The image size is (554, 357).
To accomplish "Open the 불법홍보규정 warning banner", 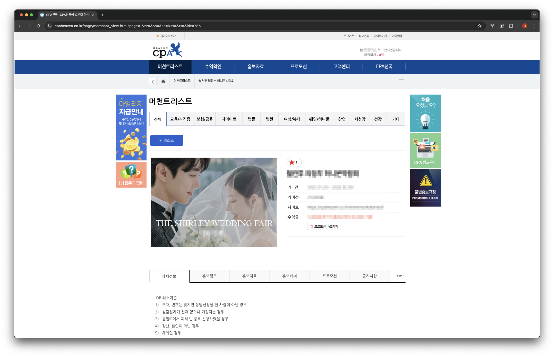I will 425,188.
